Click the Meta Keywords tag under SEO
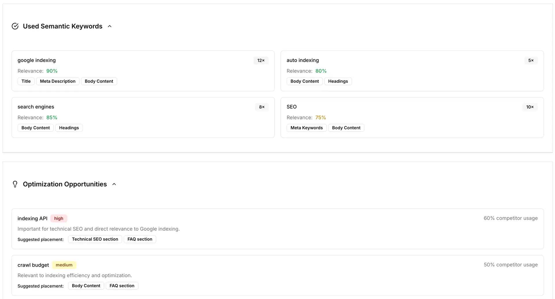 pos(306,128)
